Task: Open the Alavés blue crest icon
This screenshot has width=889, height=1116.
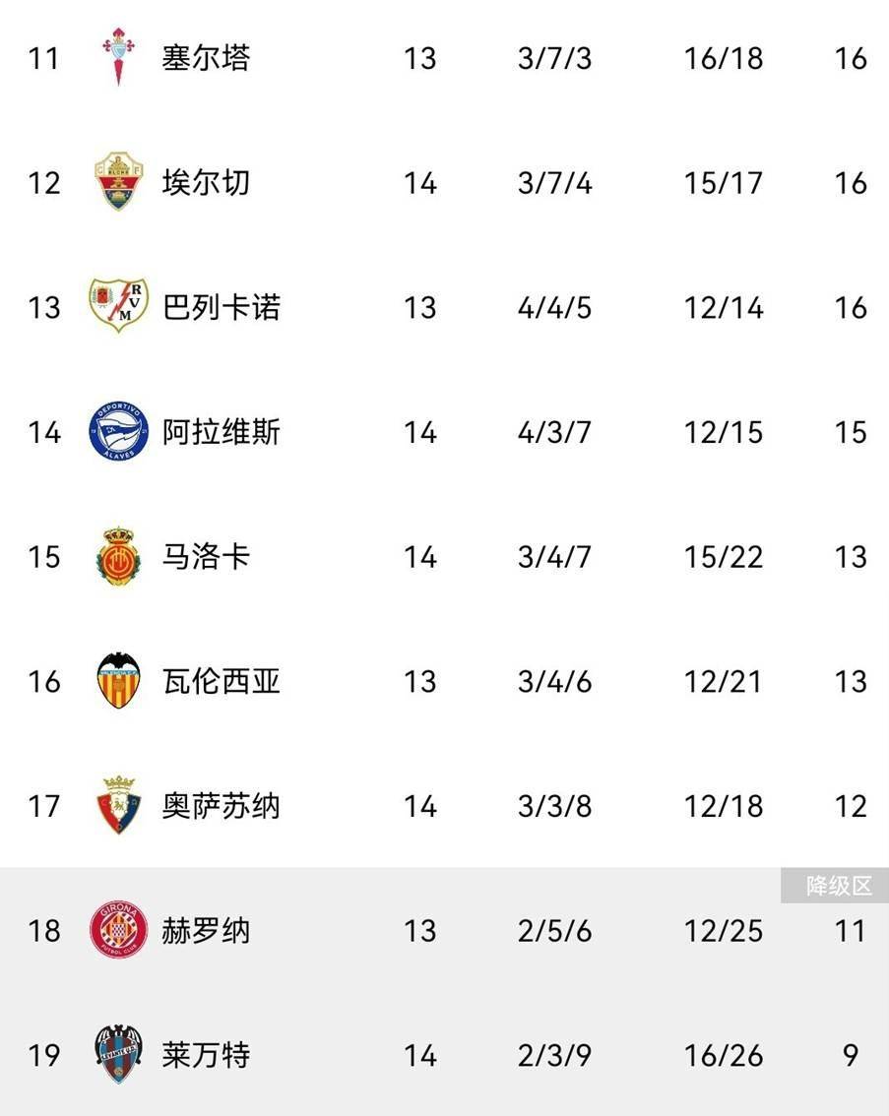Action: 118,432
